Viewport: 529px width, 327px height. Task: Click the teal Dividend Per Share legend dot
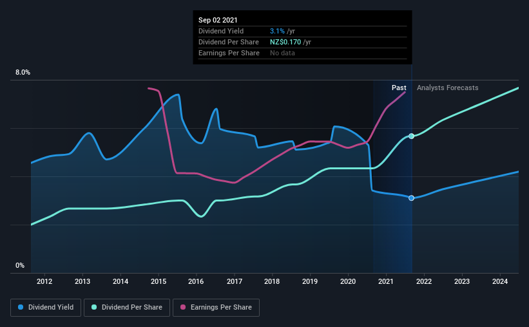click(x=94, y=307)
